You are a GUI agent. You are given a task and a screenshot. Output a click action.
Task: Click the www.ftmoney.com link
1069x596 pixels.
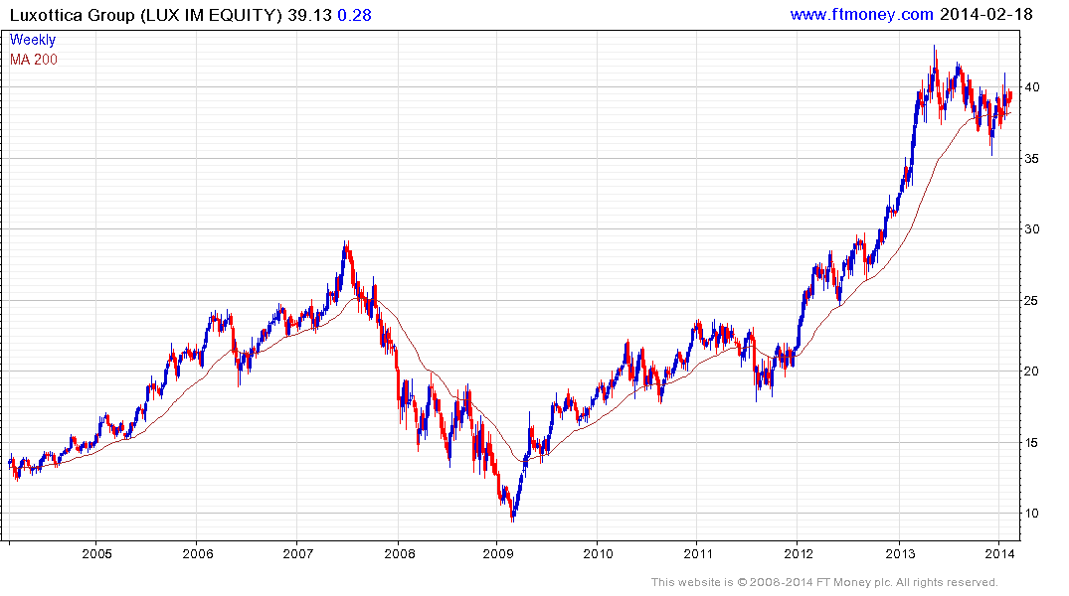pos(861,14)
